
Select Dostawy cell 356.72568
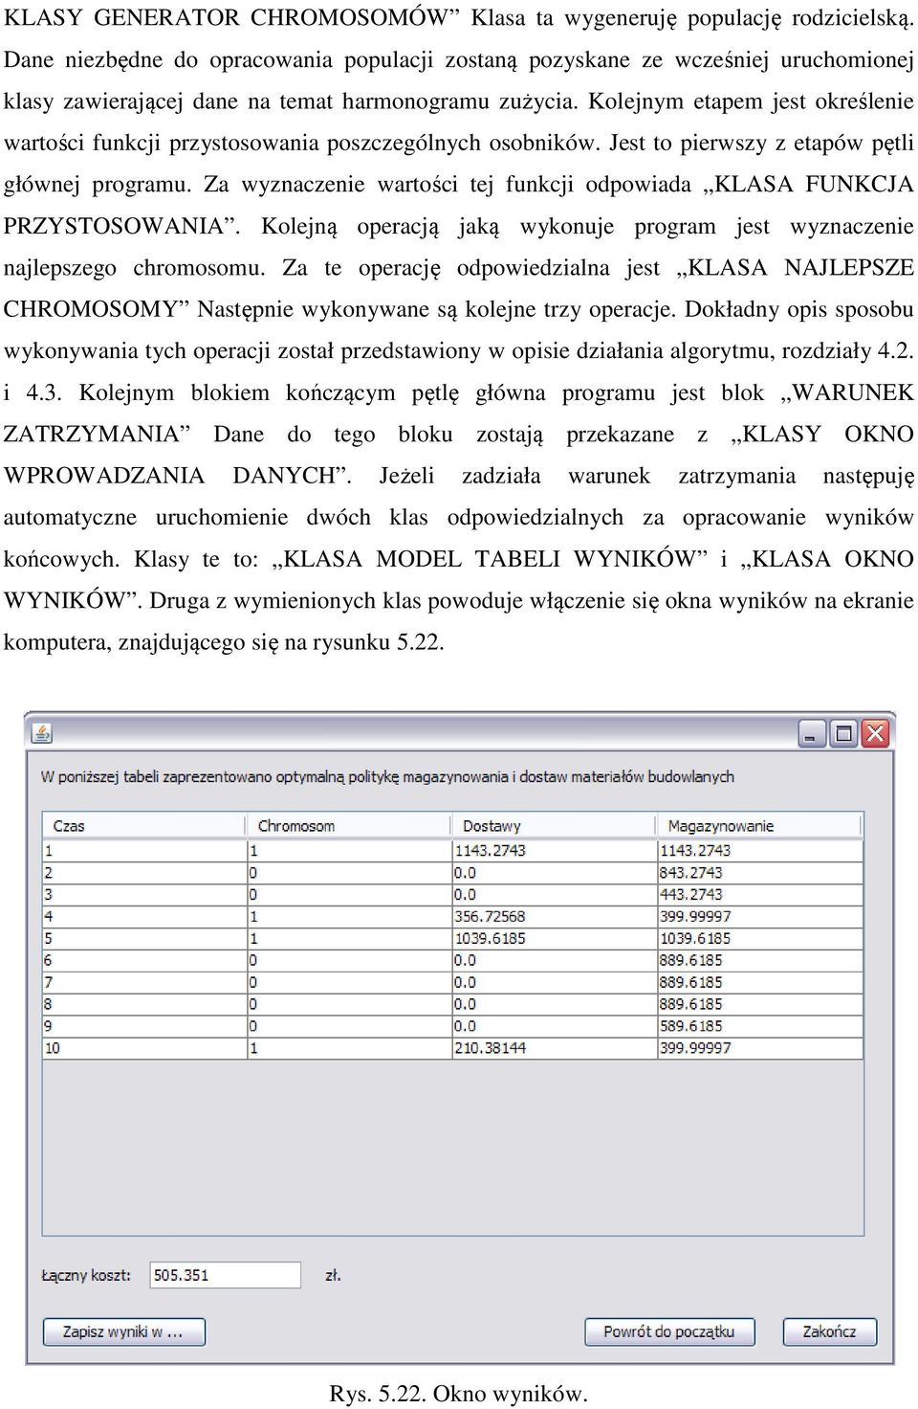(x=555, y=916)
